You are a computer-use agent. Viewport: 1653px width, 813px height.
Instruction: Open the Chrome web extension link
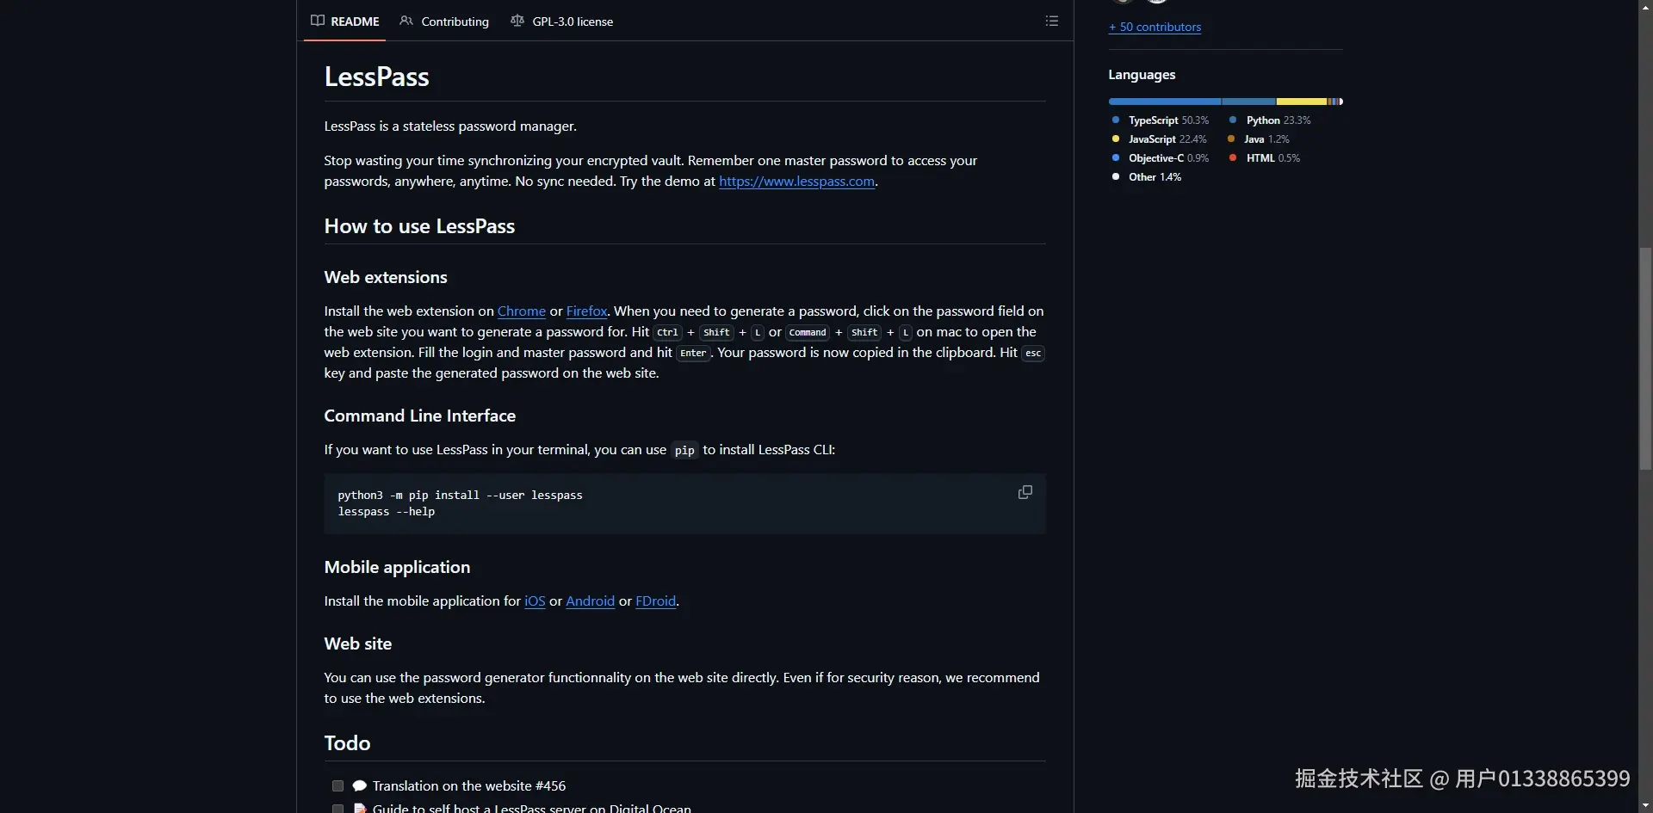[x=522, y=311]
